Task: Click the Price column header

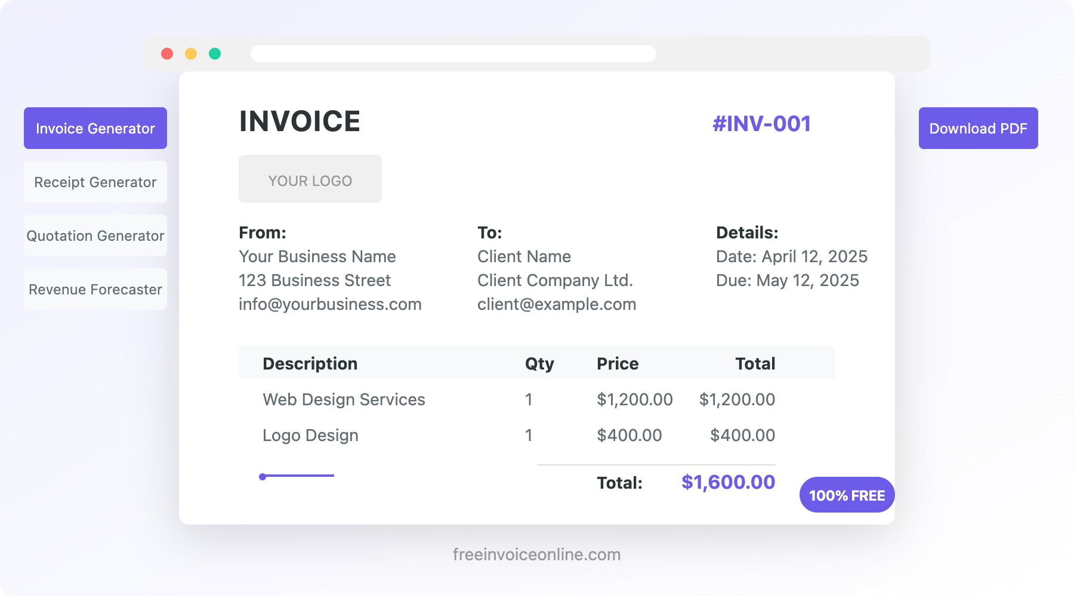Action: [618, 364]
